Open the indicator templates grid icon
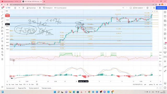167x94 pixels. 40,8
